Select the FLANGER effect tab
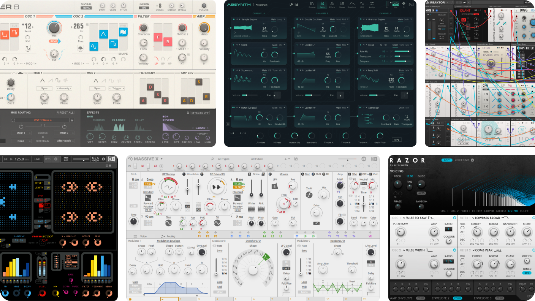 pyautogui.click(x=119, y=120)
